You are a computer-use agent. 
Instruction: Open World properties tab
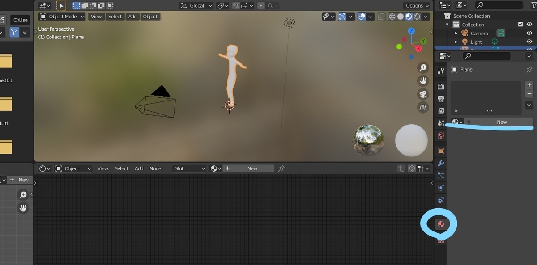coord(441,135)
